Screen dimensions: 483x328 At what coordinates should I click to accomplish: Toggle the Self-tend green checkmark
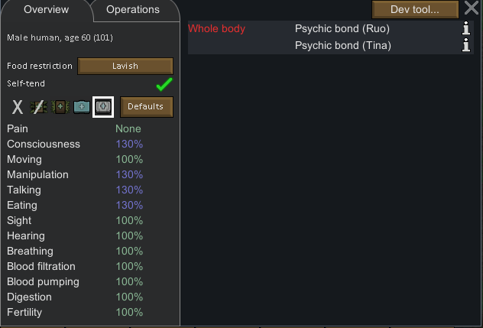(164, 84)
